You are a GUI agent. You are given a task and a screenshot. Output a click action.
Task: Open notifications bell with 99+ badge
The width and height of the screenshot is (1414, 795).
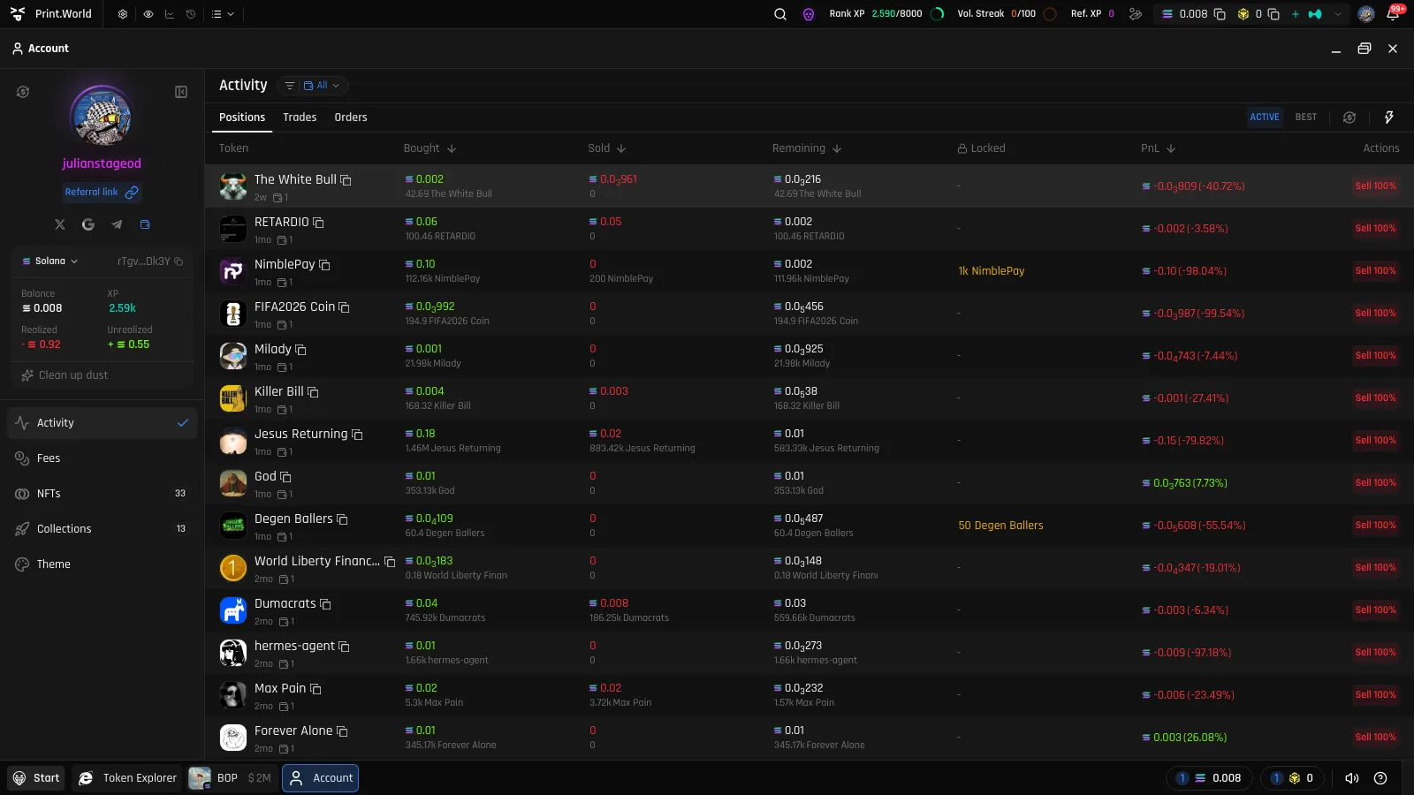(1394, 14)
